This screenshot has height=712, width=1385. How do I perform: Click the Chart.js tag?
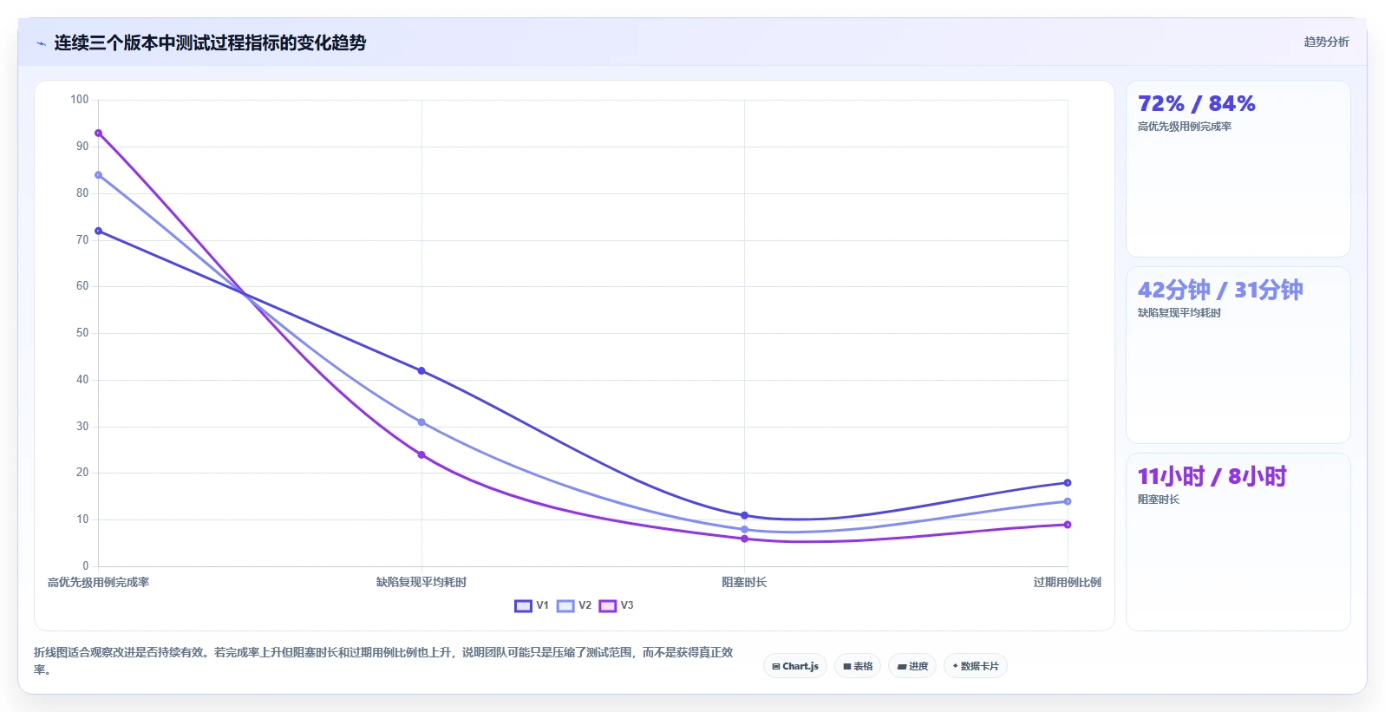point(795,666)
